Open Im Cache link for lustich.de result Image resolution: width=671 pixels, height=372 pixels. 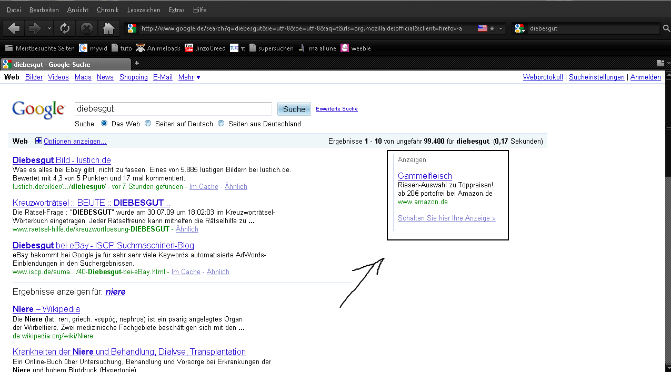(x=204, y=186)
